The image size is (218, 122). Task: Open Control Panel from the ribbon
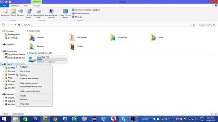(65, 14)
